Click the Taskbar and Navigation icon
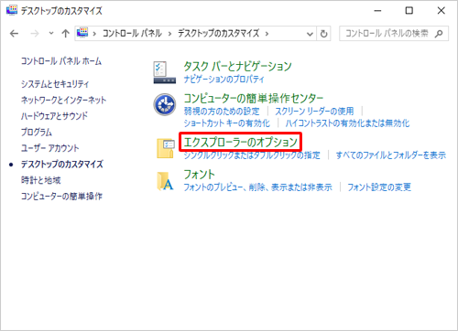This screenshot has height=331, width=458. point(165,72)
